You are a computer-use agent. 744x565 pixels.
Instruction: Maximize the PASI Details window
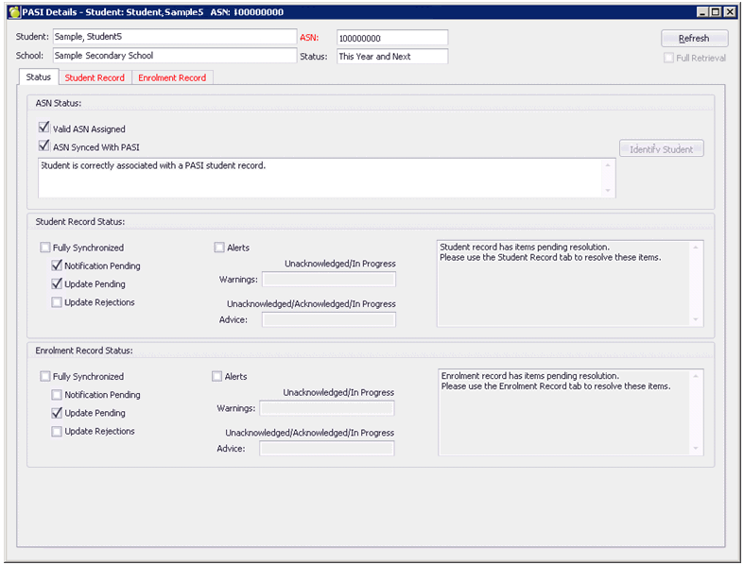[716, 11]
